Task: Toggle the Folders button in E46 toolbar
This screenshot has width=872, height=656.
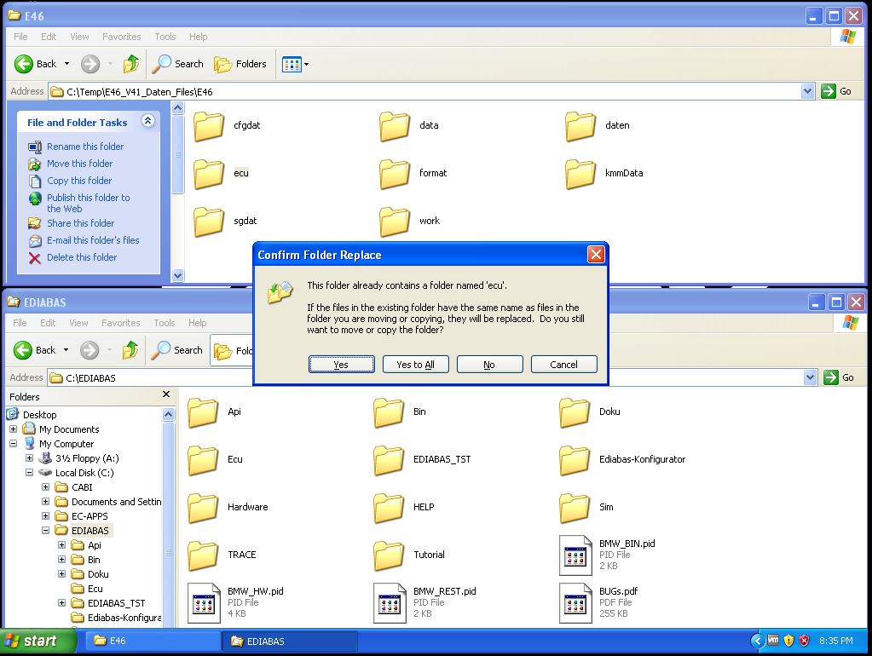Action: point(240,65)
